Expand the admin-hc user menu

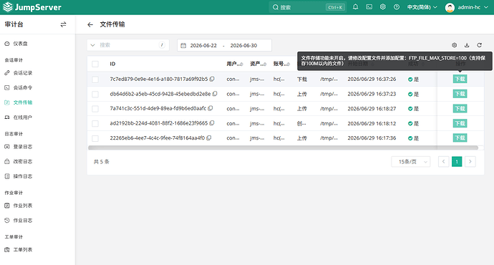[x=466, y=7]
